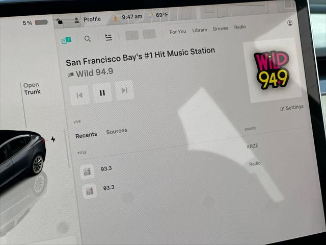The width and height of the screenshot is (326, 245).
Task: Switch to the Sources tab
Action: 117,132
